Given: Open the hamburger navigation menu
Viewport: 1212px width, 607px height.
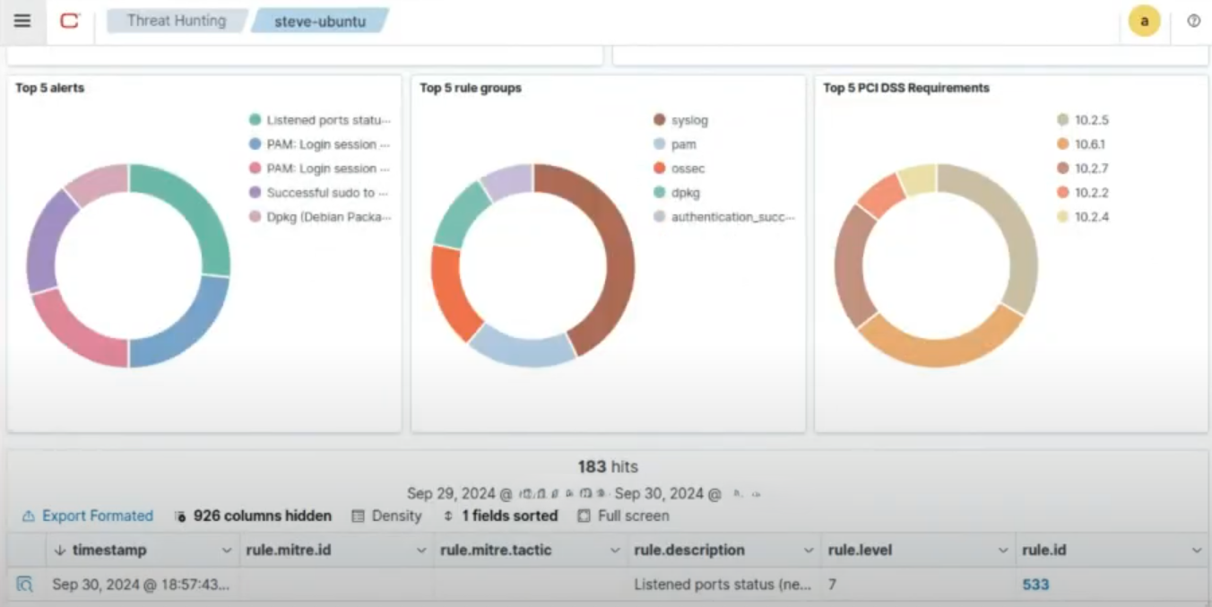Looking at the screenshot, I should coord(22,21).
